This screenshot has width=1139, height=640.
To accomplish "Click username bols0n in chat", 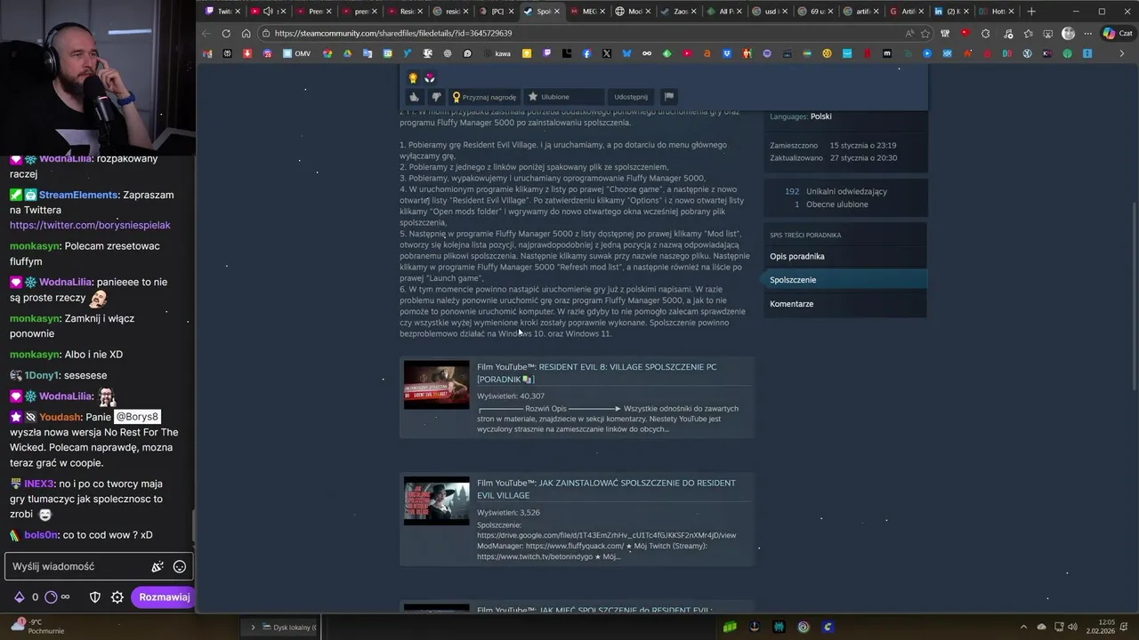I will click(x=41, y=535).
